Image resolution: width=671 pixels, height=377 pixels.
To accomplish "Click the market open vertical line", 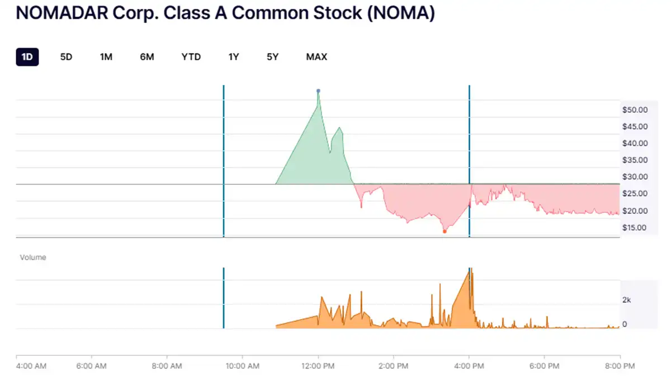I will [x=224, y=162].
